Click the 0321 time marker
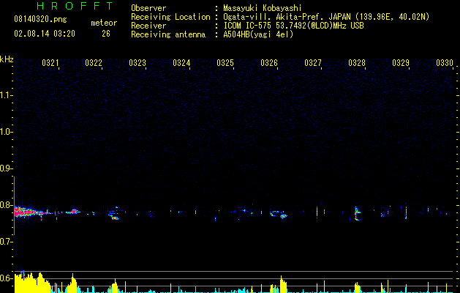This screenshot has width=460, height=293. coord(50,63)
